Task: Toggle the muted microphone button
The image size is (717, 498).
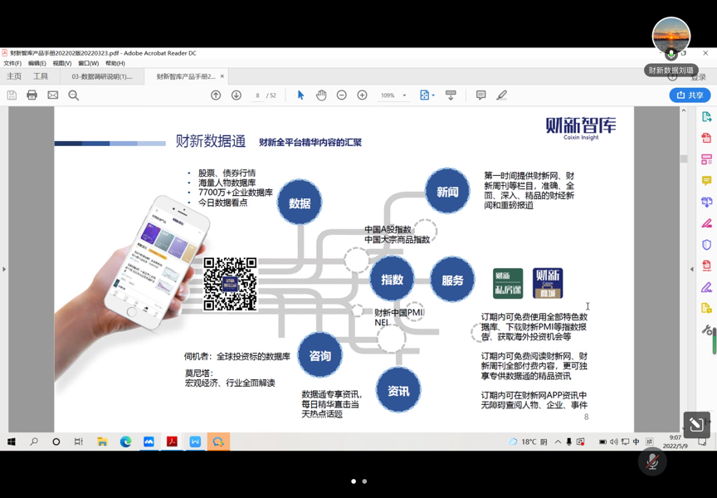Action: (652, 461)
